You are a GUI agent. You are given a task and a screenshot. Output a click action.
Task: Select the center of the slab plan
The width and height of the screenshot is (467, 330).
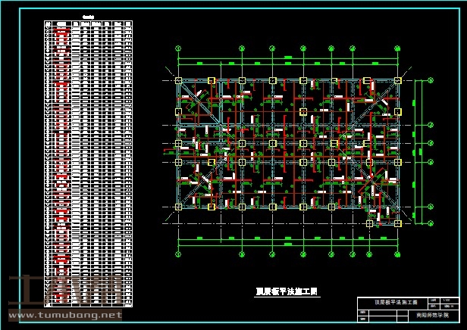click(288, 144)
